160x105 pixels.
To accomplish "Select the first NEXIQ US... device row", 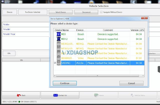I will (99, 44).
